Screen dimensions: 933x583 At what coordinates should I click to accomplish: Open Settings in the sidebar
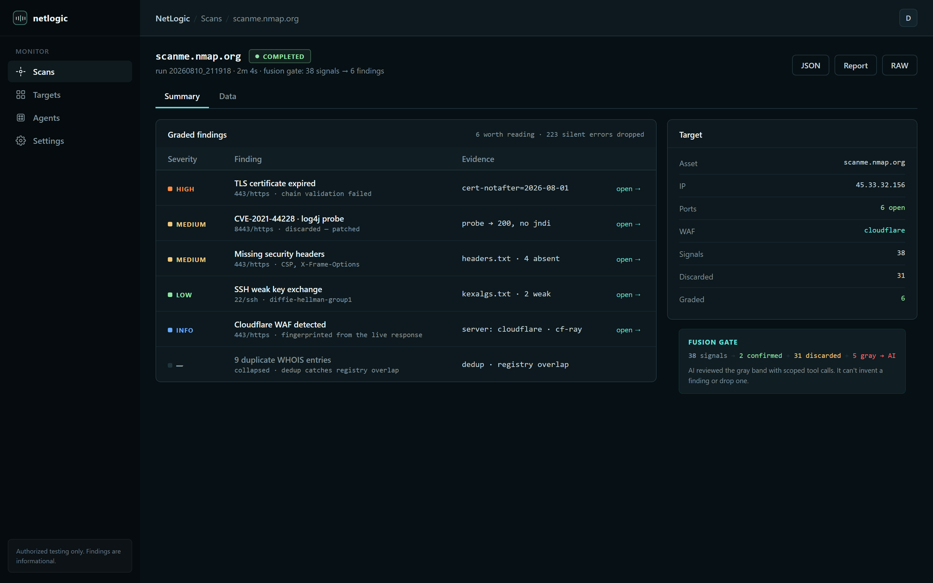70,141
